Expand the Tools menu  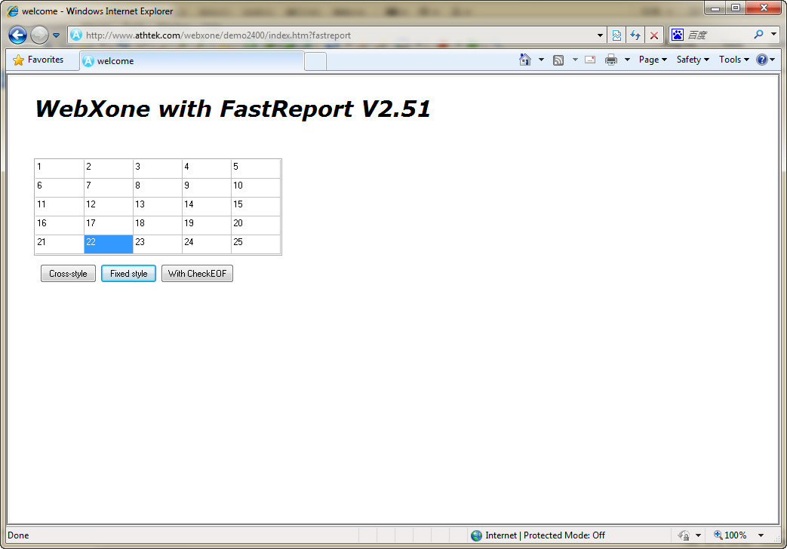[x=733, y=60]
